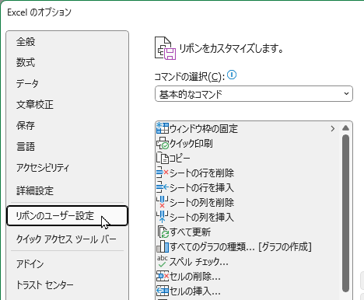Click the シートの行を削除 icon
The image size is (364, 300).
[x=163, y=173]
